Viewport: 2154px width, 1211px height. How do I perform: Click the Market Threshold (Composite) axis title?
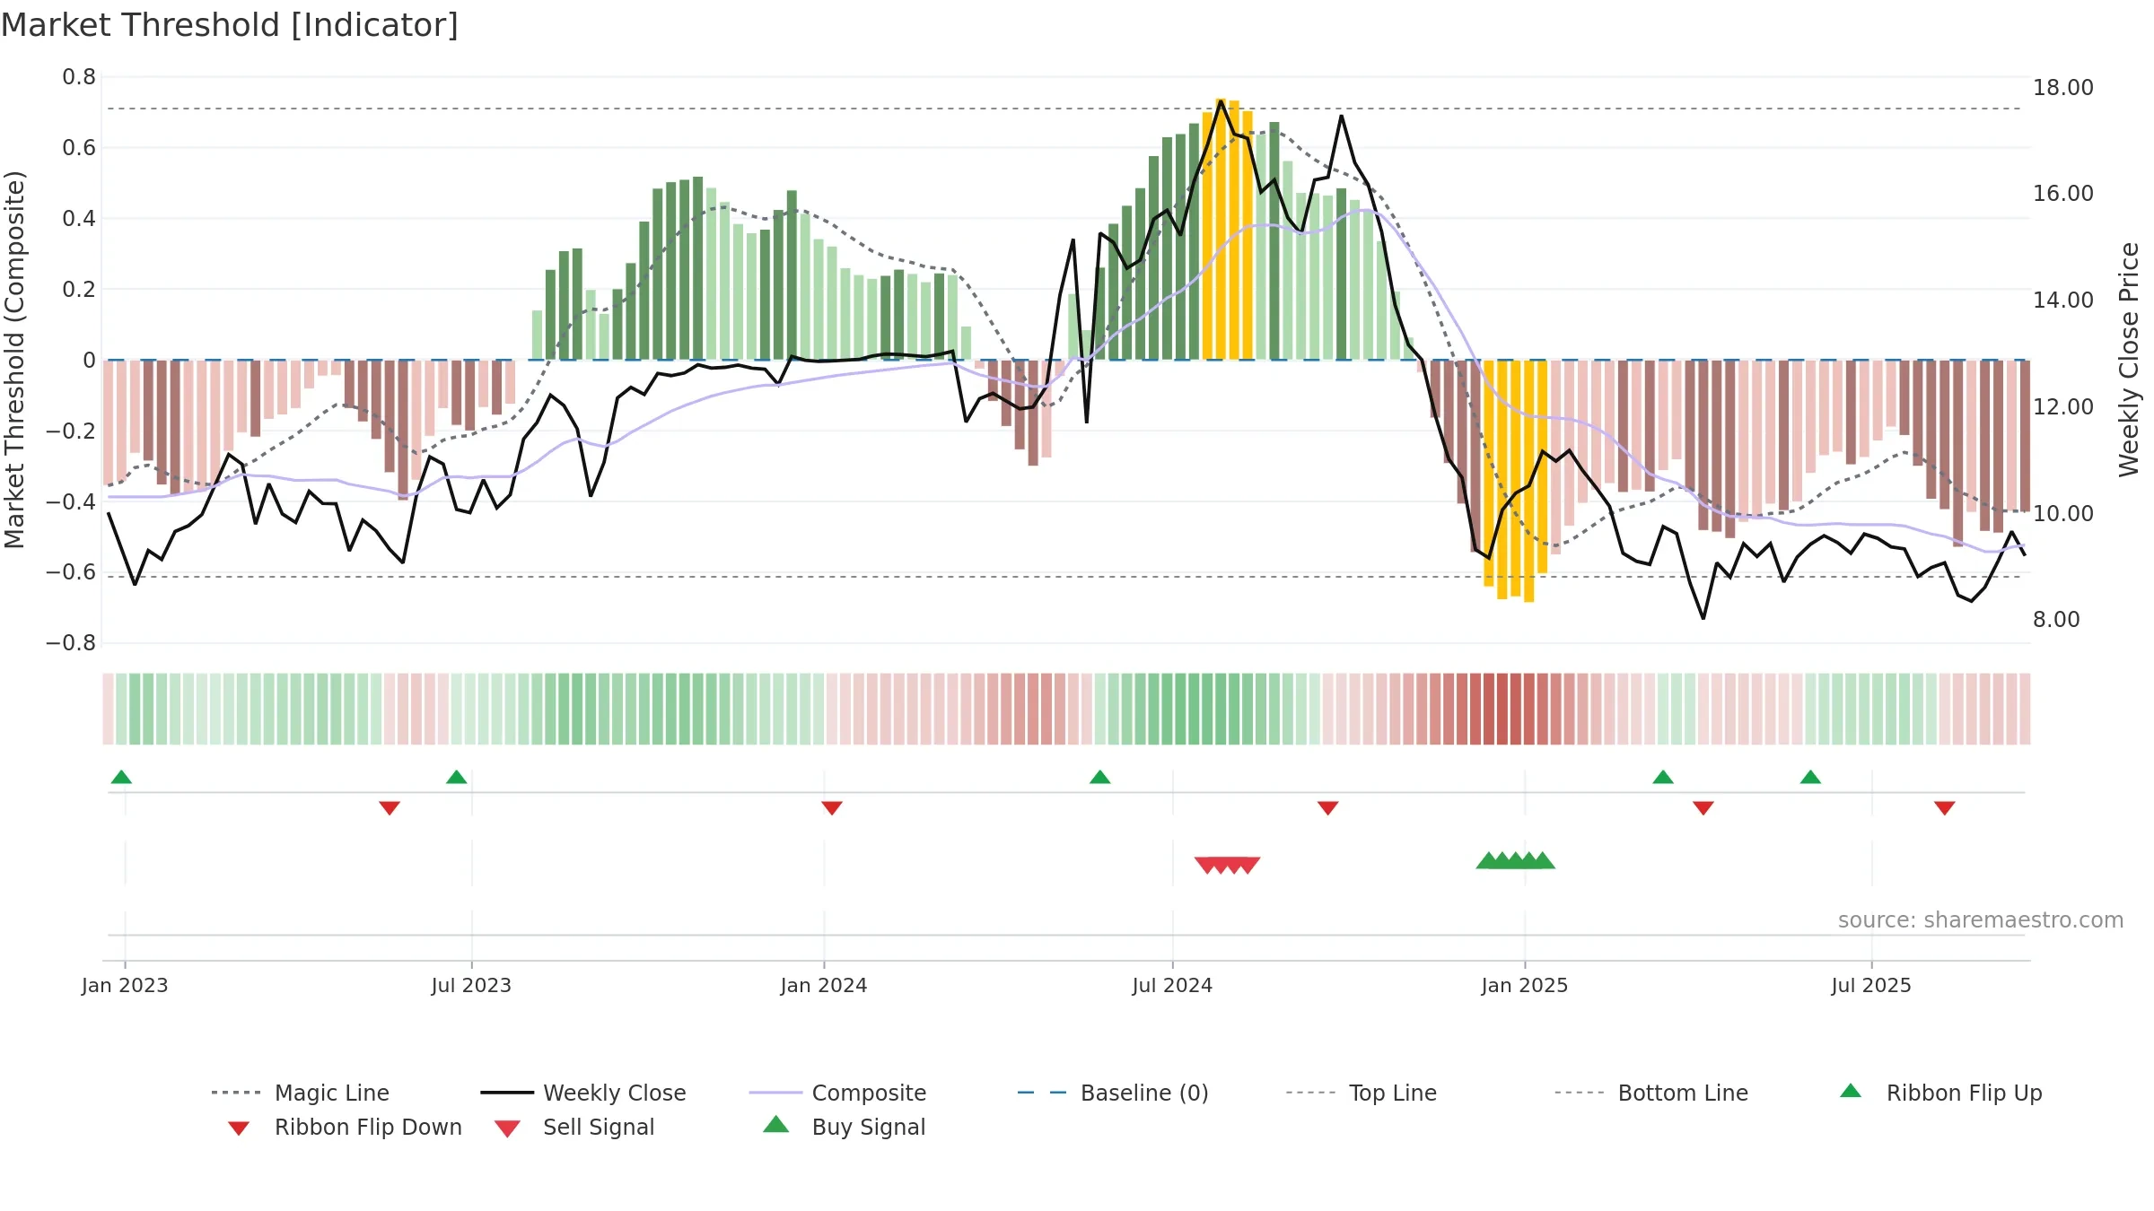pyautogui.click(x=15, y=360)
